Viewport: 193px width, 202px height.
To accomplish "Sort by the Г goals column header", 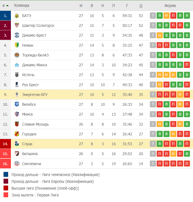I will click(127, 5).
